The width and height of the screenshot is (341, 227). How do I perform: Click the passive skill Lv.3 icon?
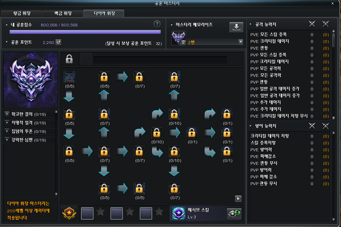pyautogui.click(x=179, y=213)
